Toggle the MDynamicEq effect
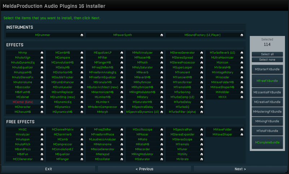This screenshot has height=174, width=289. coord(62,102)
